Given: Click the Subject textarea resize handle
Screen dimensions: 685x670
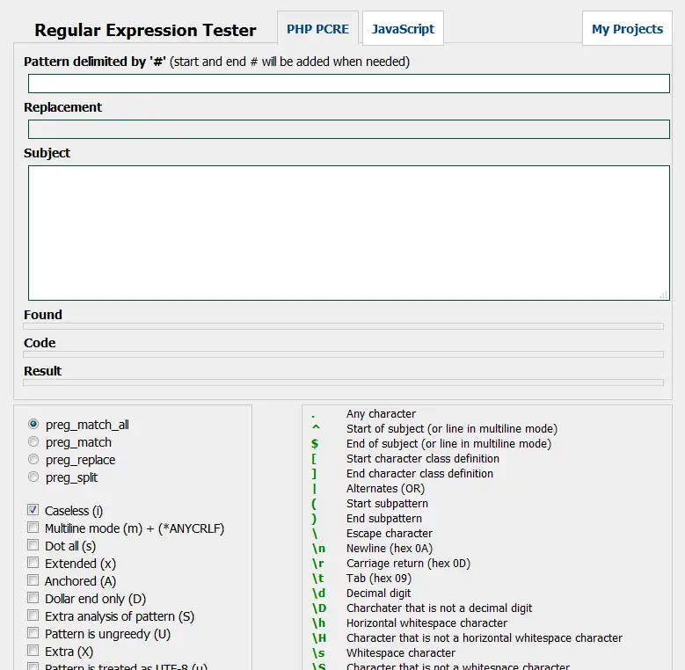Looking at the screenshot, I should [x=664, y=295].
